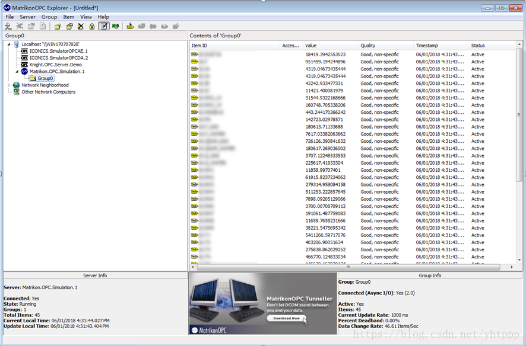Click the Group Info panel header
The image size is (526, 346).
pyautogui.click(x=430, y=275)
